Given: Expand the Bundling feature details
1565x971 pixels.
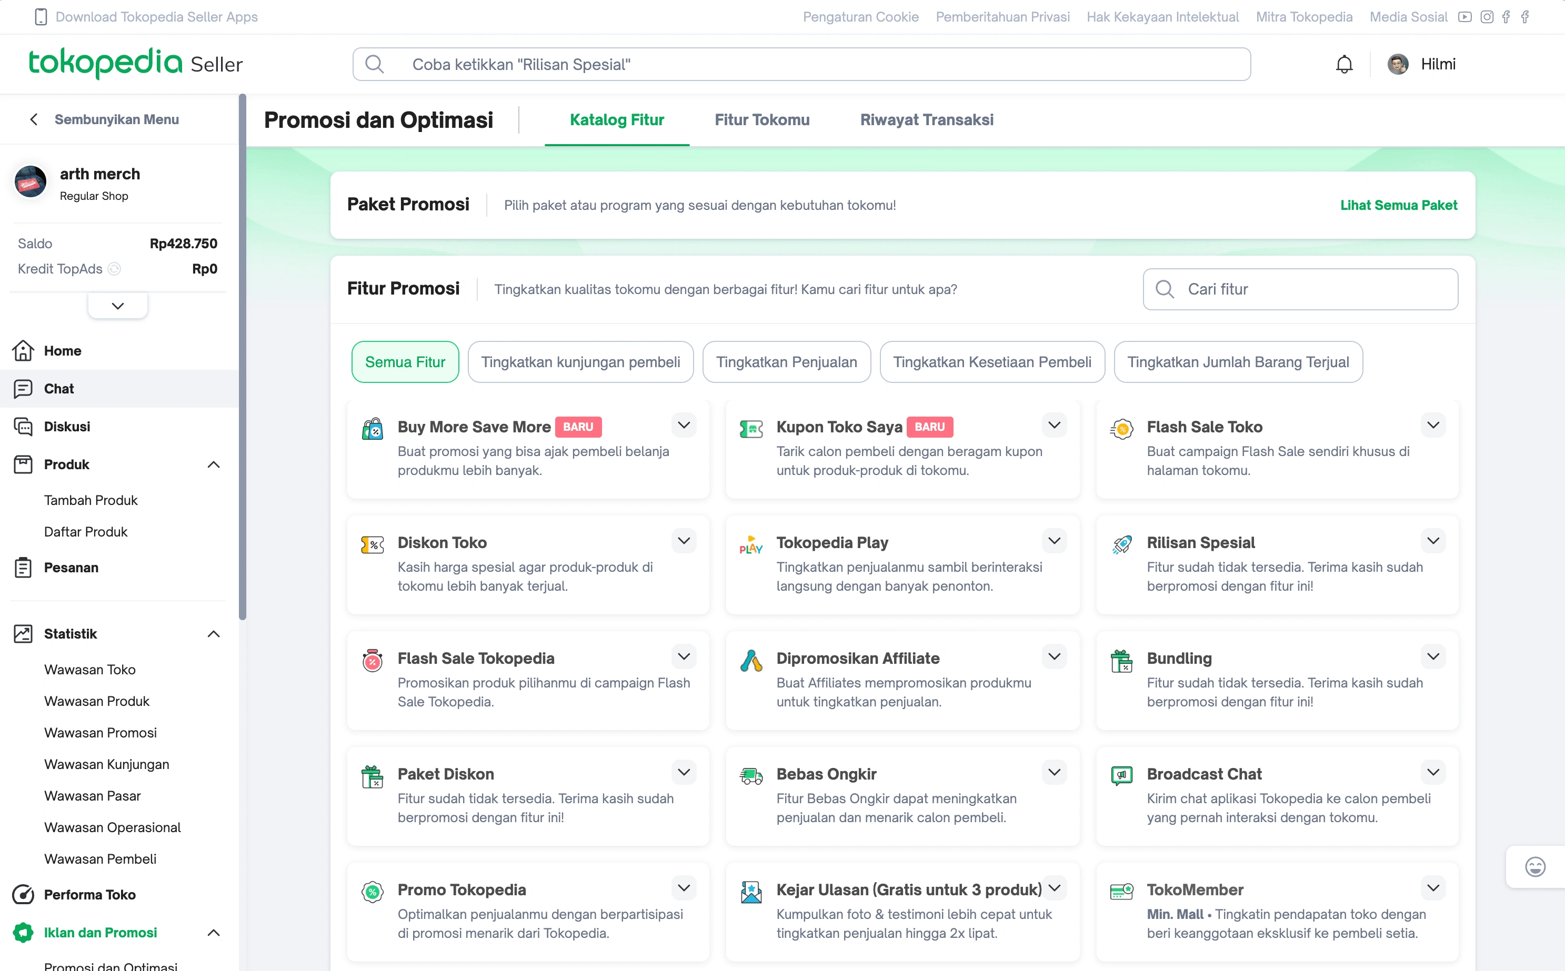Looking at the screenshot, I should [1433, 655].
